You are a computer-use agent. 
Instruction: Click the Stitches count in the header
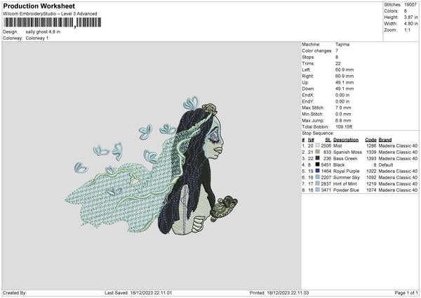click(410, 4)
